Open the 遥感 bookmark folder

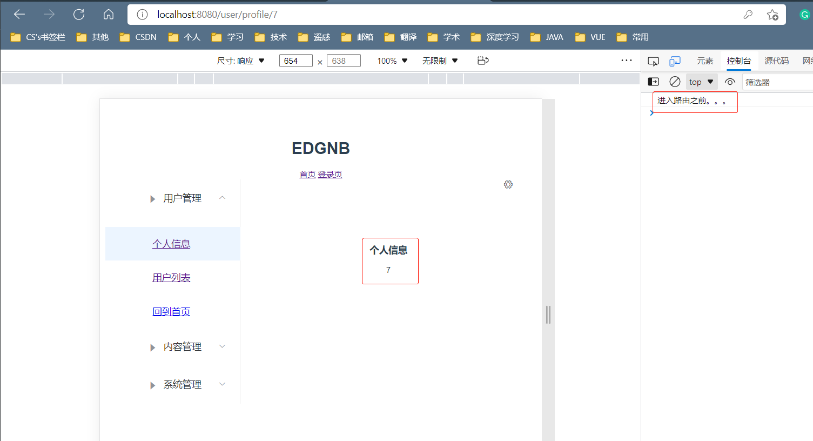click(314, 37)
